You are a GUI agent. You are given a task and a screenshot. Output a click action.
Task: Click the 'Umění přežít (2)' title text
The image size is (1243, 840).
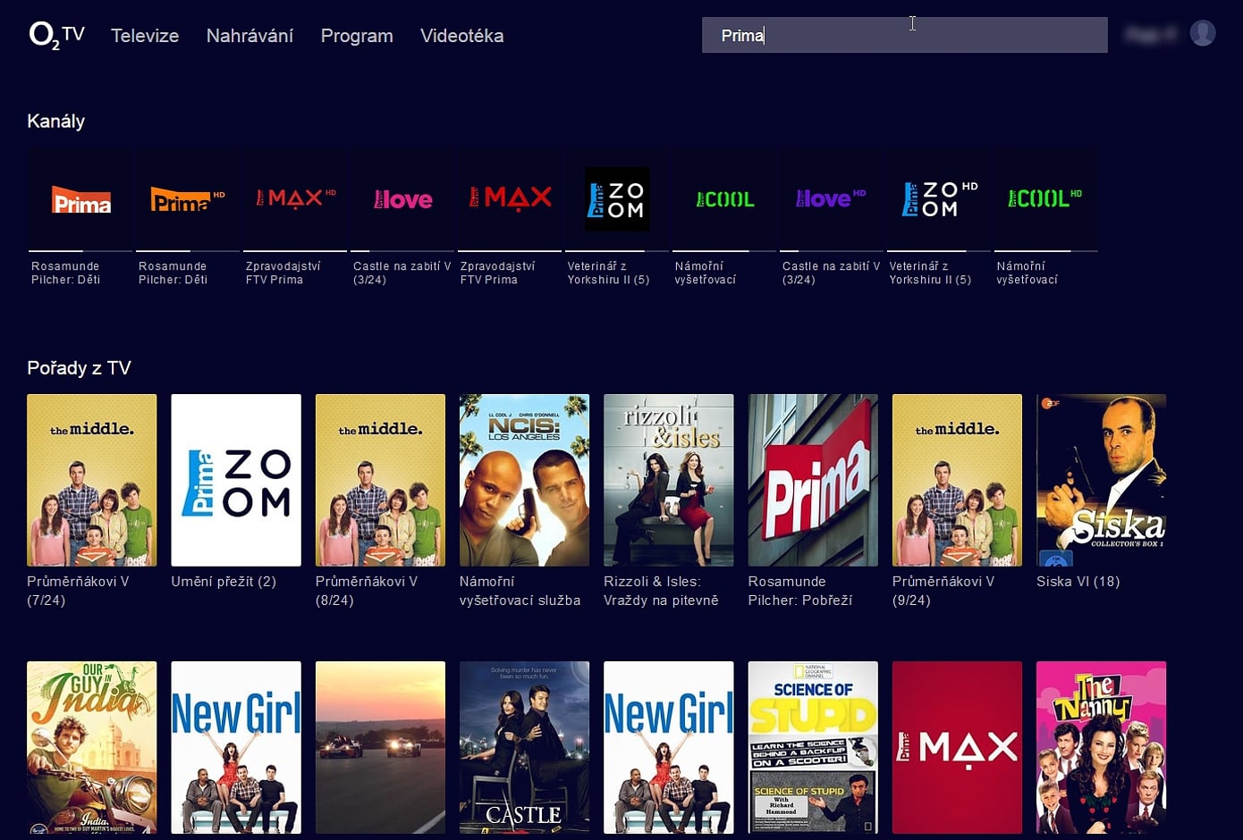[224, 582]
